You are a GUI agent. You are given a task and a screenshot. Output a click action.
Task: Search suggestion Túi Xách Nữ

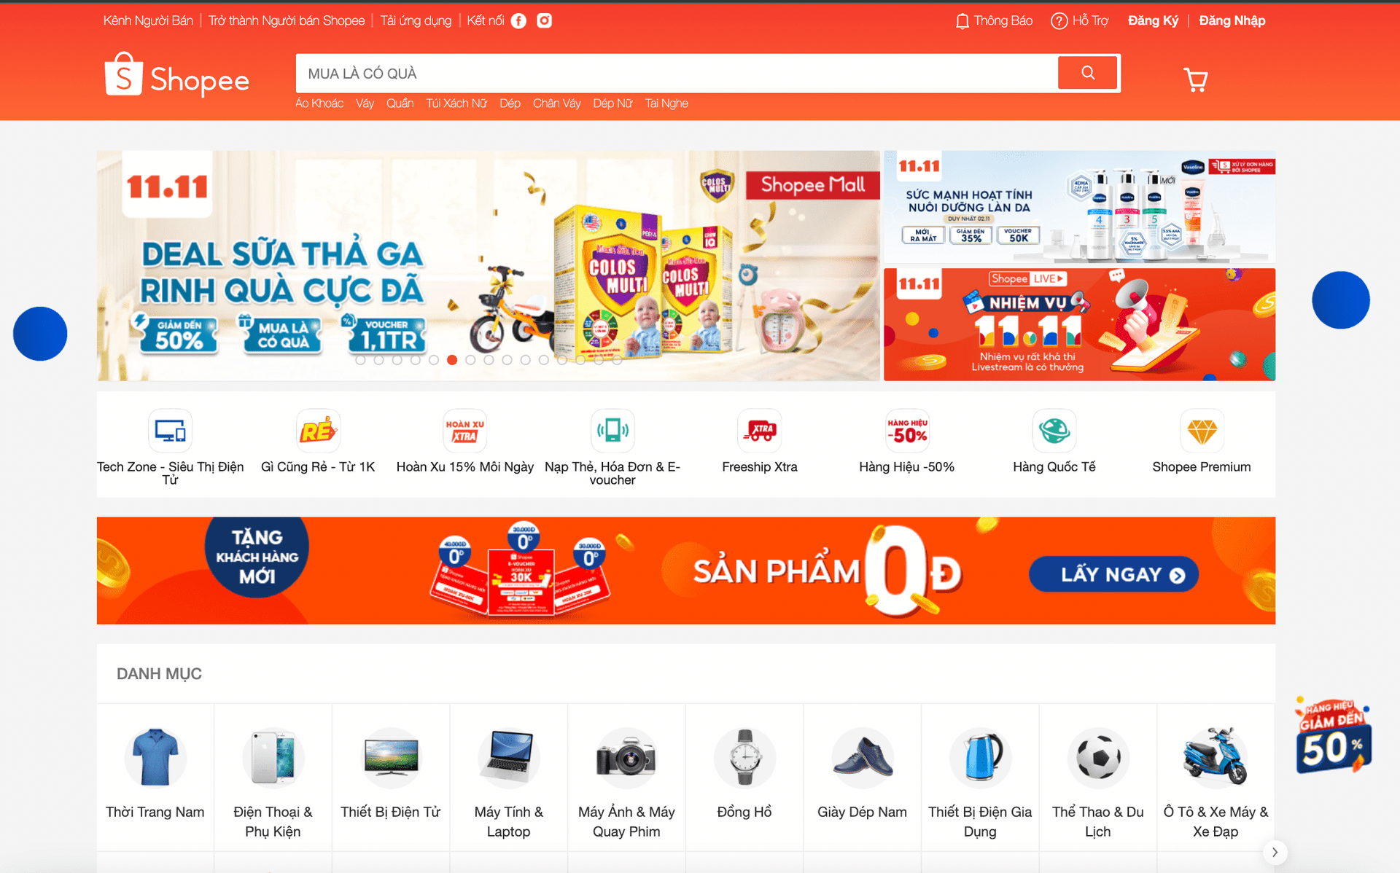click(456, 103)
